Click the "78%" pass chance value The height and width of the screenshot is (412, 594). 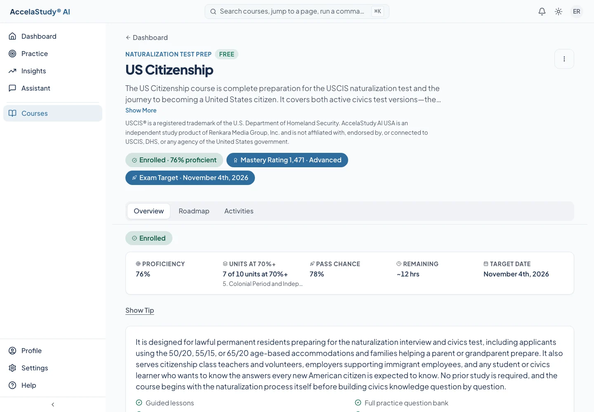(317, 274)
